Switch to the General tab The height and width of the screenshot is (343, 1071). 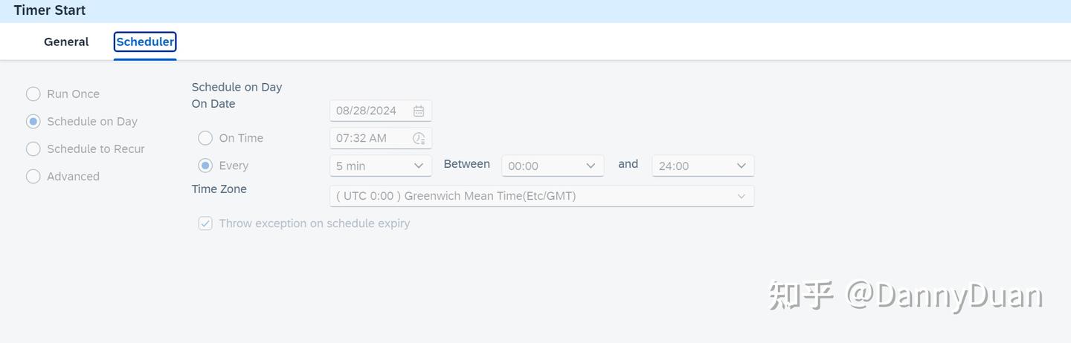click(x=66, y=42)
